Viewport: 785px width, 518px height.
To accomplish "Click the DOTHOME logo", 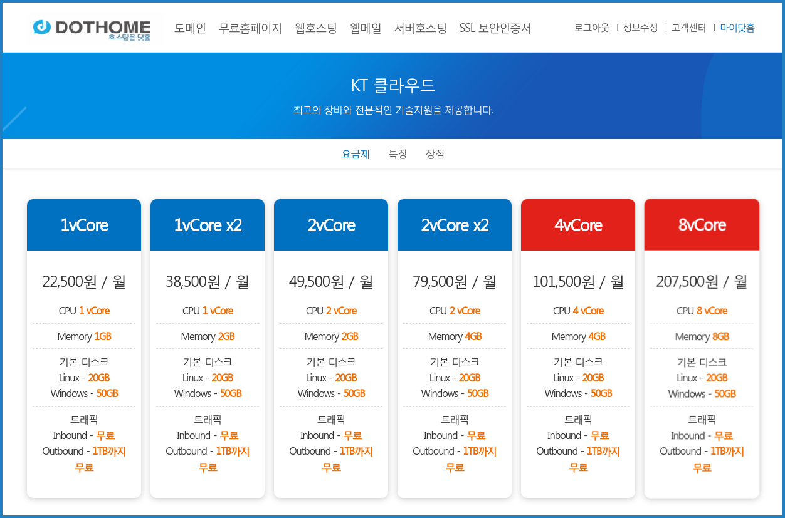I will coord(92,29).
